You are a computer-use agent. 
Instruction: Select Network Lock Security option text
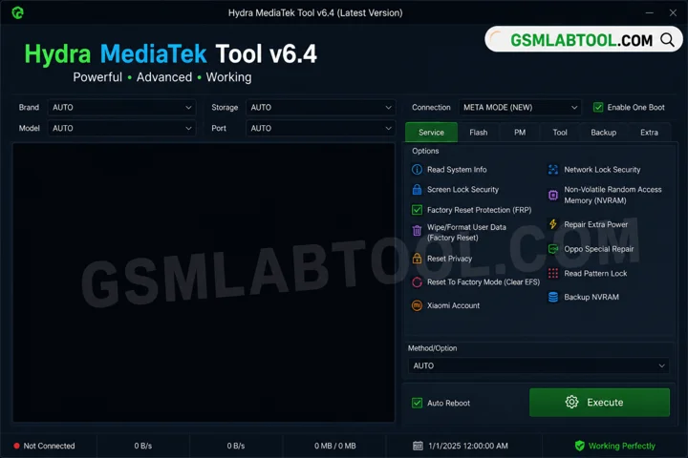[x=602, y=169]
